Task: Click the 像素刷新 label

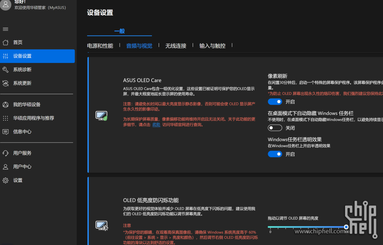Action: [x=277, y=76]
